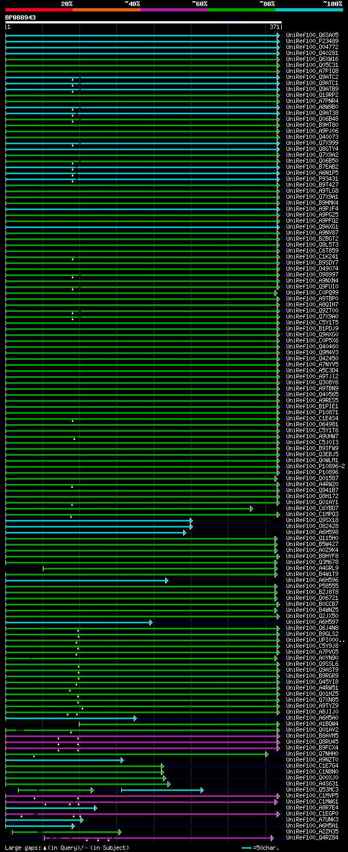Select the label UniRef100_Q7NHH0
This screenshot has height=852, width=348.
coord(312,753)
